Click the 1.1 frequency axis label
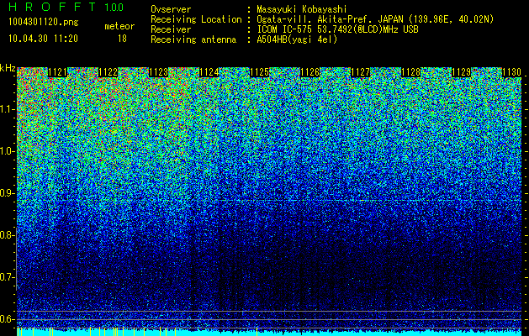Viewport: 529px width, 336px height. click(7, 109)
